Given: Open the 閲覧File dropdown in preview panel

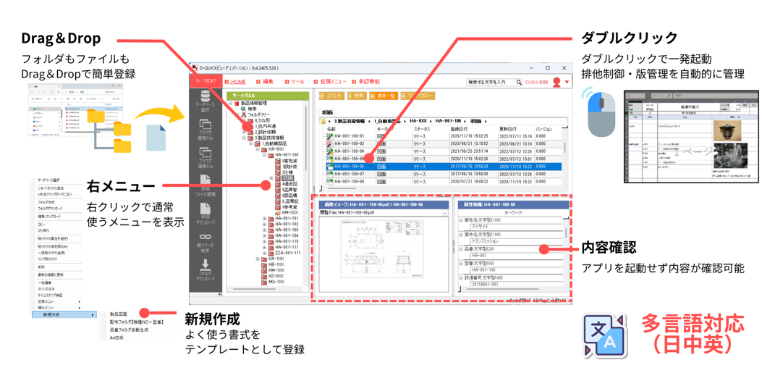Looking at the screenshot, I should click(444, 213).
